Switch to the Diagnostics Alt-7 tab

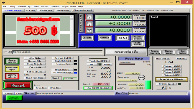tap(83, 10)
